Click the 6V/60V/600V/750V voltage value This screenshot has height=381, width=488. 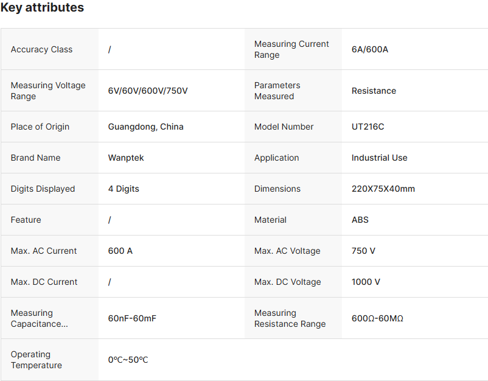tap(148, 91)
